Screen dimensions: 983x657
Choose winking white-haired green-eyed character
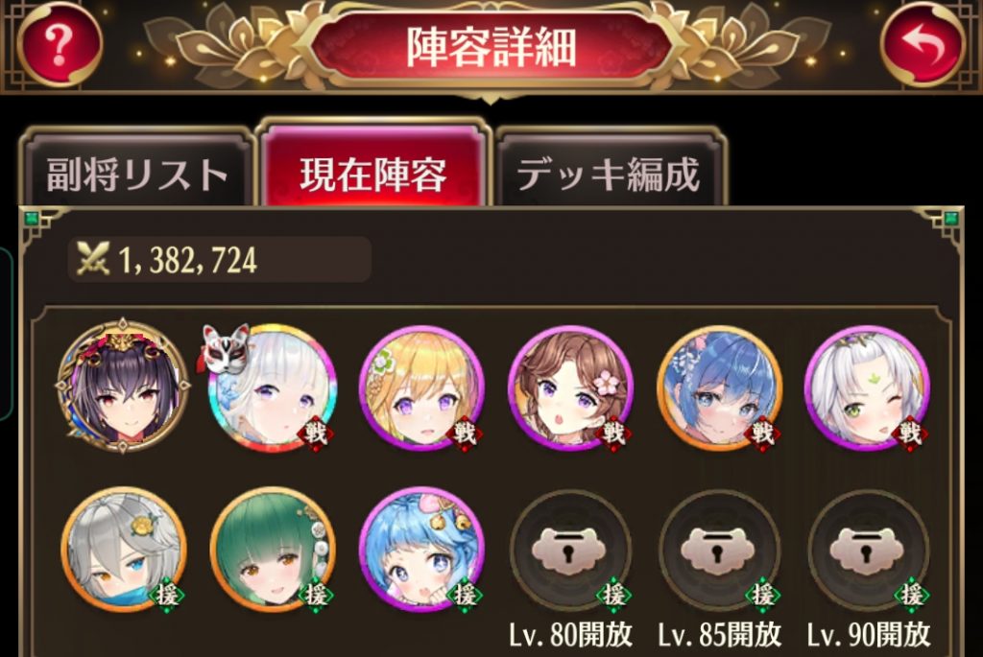coord(868,387)
